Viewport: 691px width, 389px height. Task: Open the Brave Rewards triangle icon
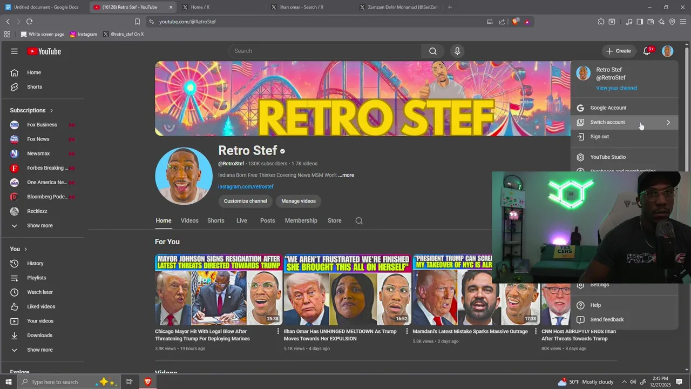[527, 22]
